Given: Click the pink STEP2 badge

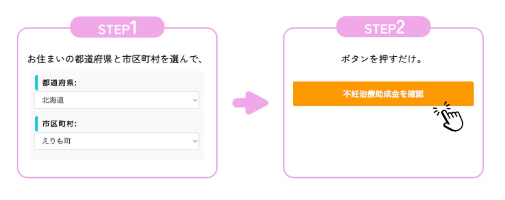Looking at the screenshot, I should 383,28.
